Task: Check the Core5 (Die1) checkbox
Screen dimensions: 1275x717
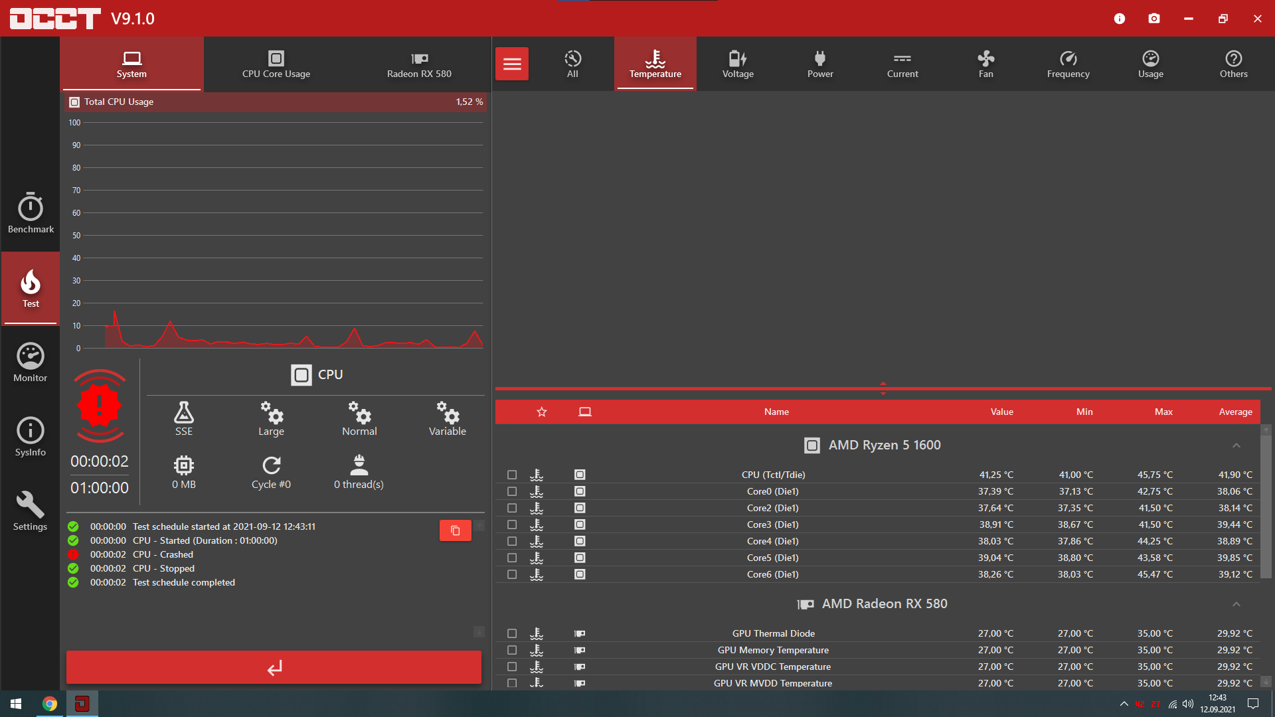Action: point(512,558)
